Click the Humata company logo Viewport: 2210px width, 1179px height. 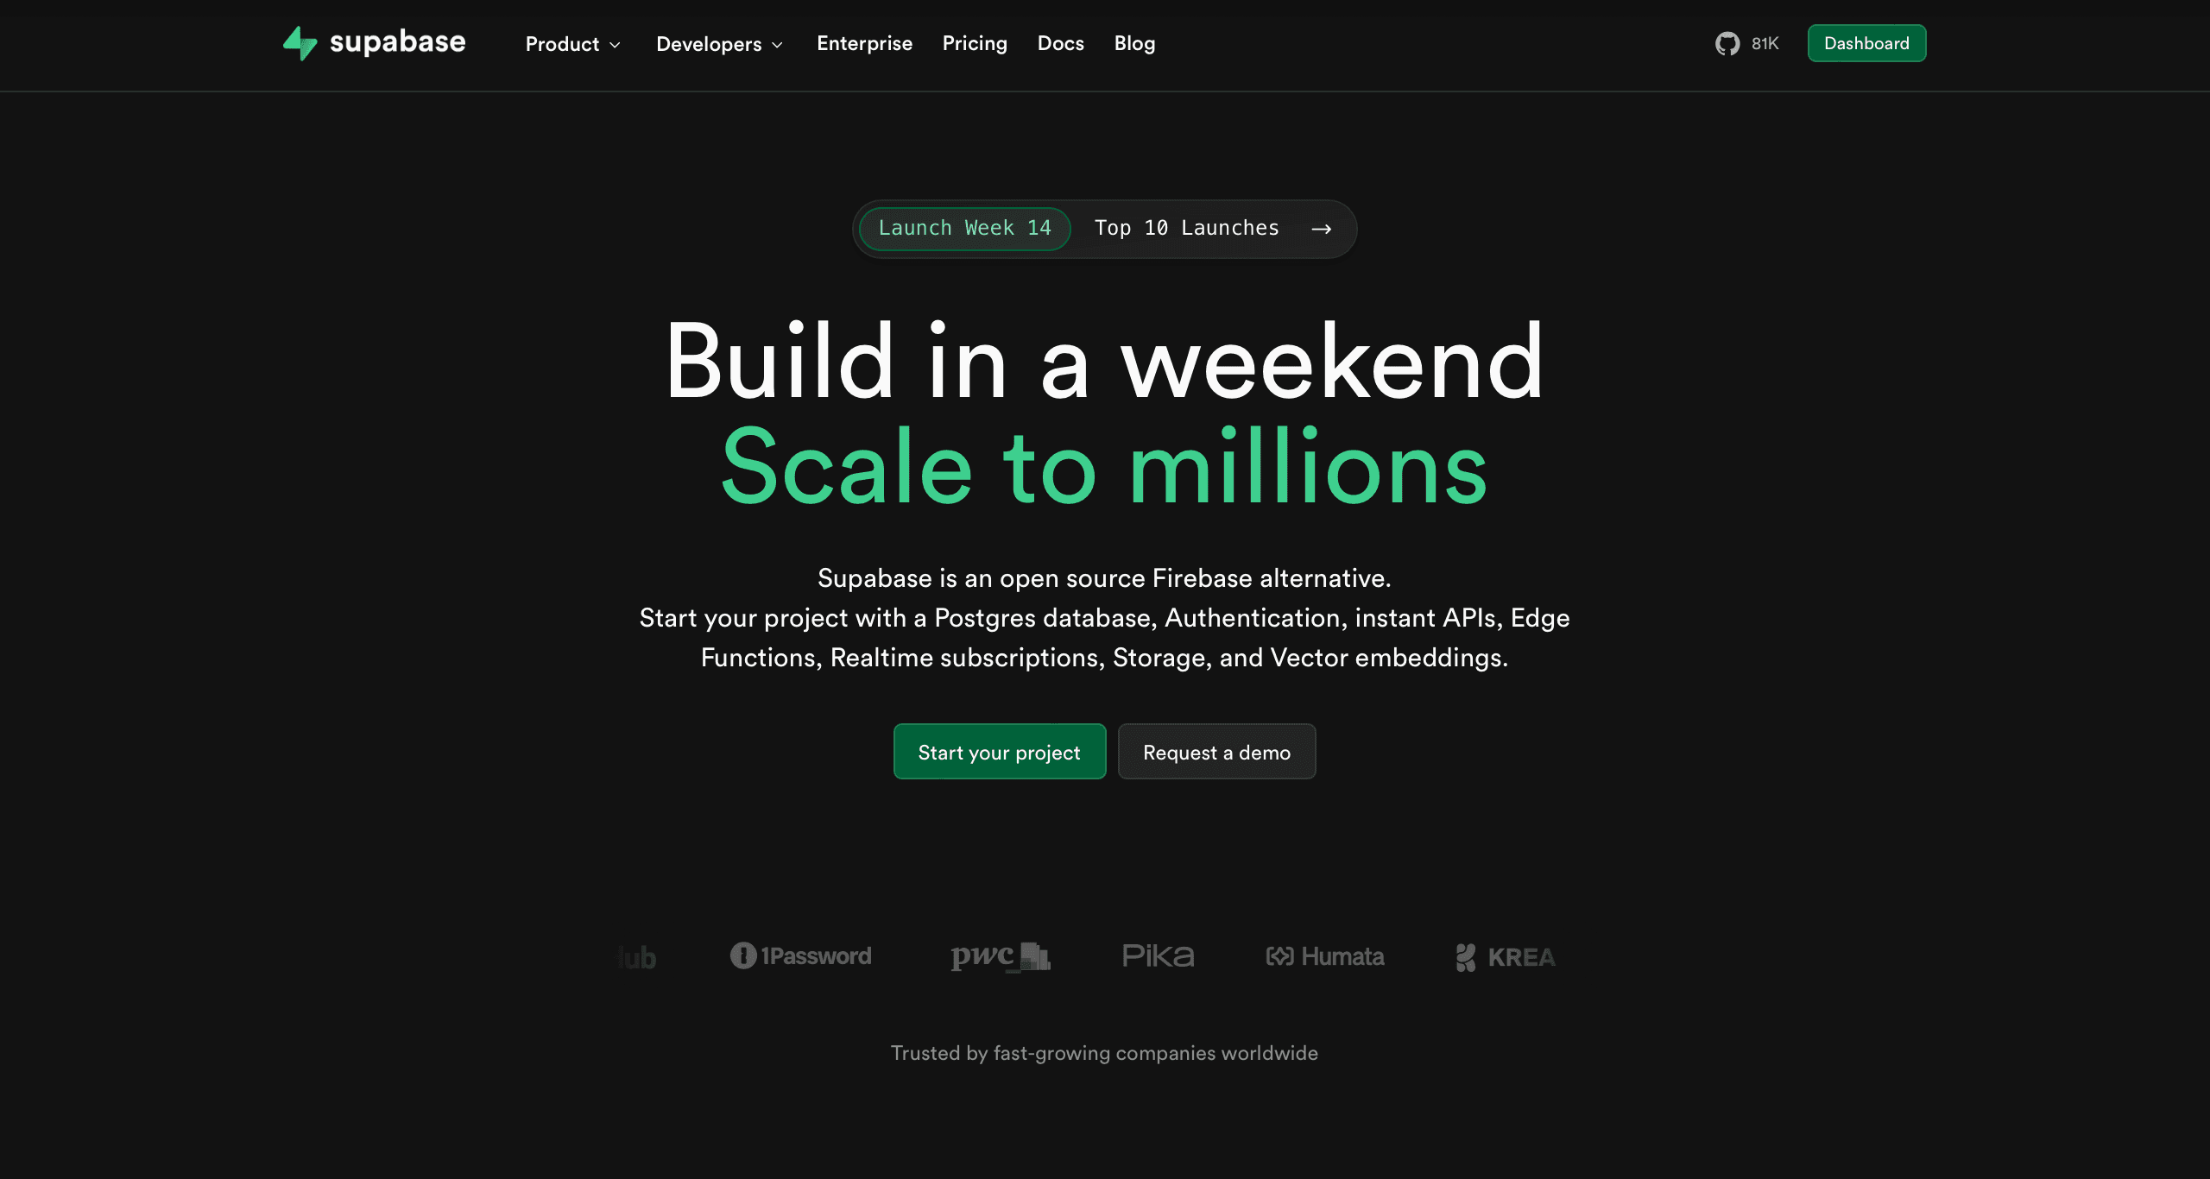tap(1325, 956)
